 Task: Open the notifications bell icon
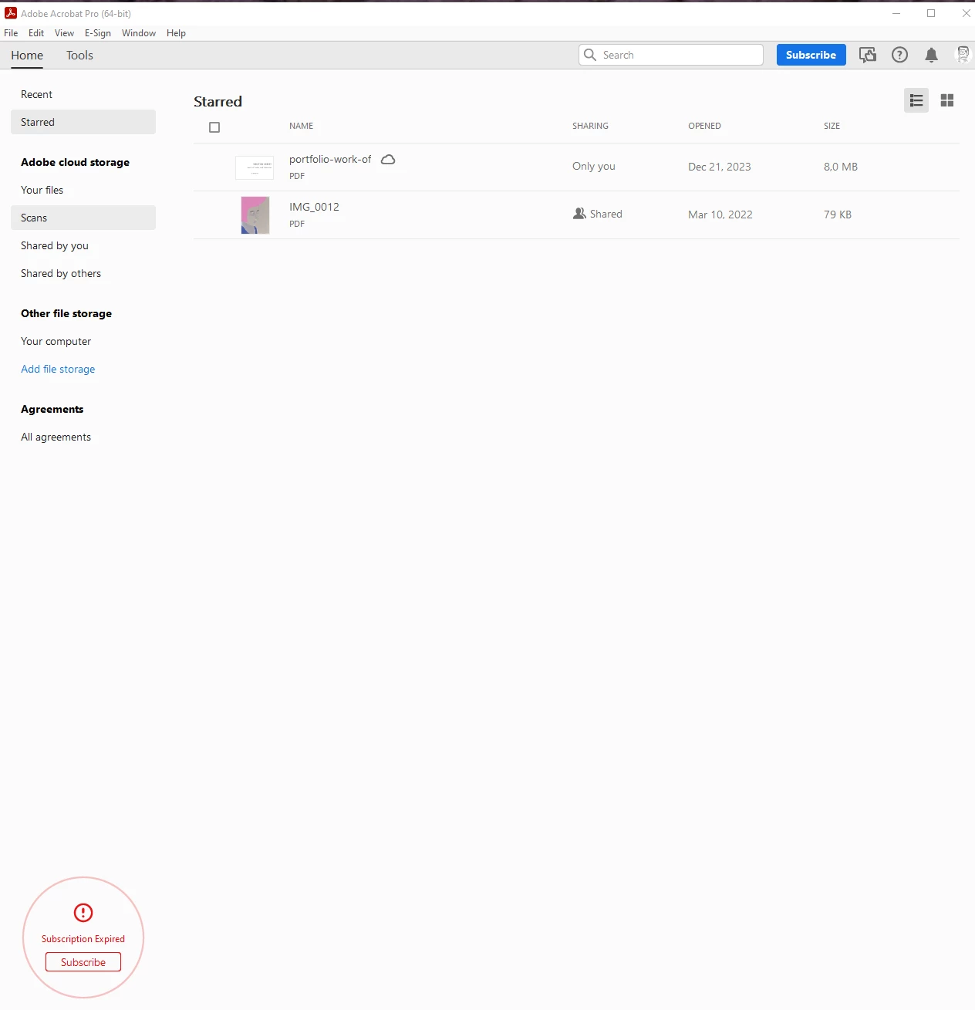pyautogui.click(x=931, y=55)
